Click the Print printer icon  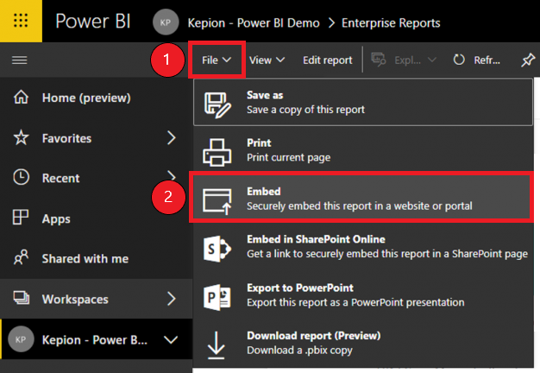click(217, 152)
